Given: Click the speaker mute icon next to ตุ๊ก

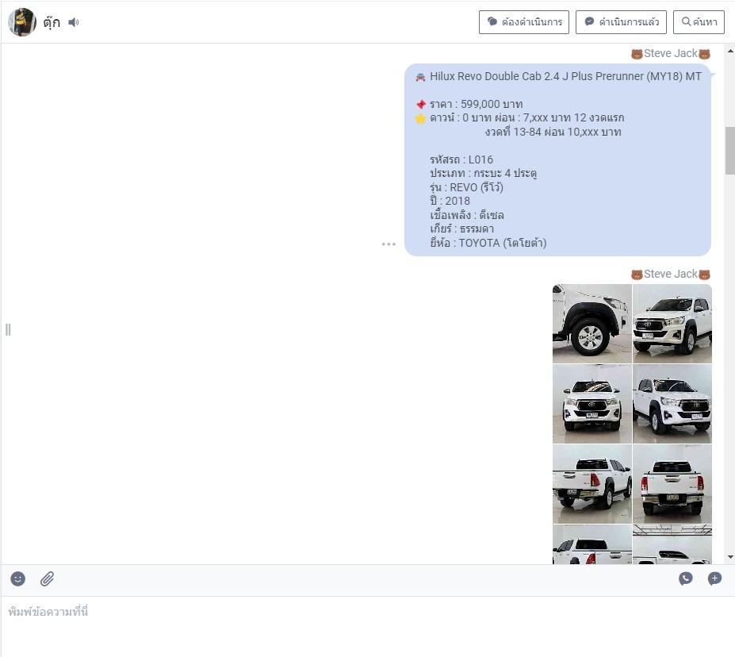Looking at the screenshot, I should 74,22.
